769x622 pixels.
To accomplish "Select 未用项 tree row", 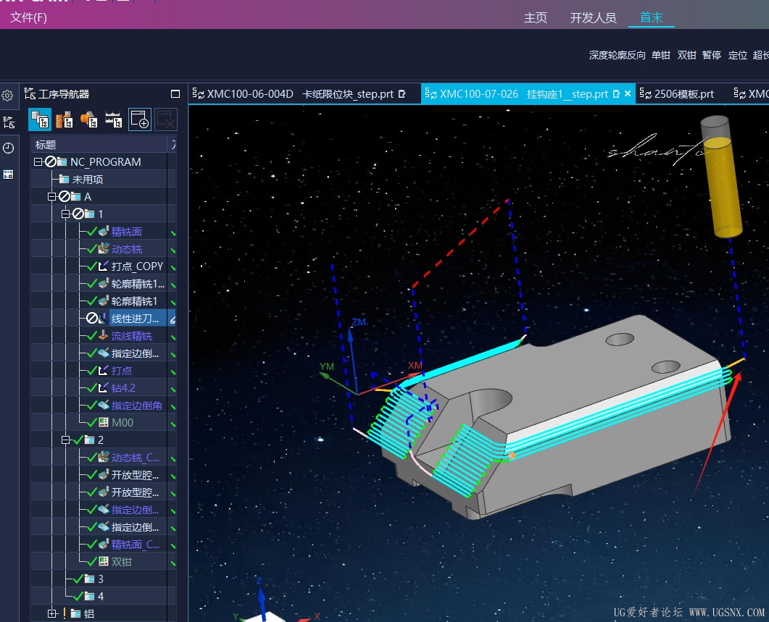I will click(103, 180).
